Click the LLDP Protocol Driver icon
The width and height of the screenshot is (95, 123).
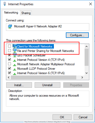[x=14, y=69]
